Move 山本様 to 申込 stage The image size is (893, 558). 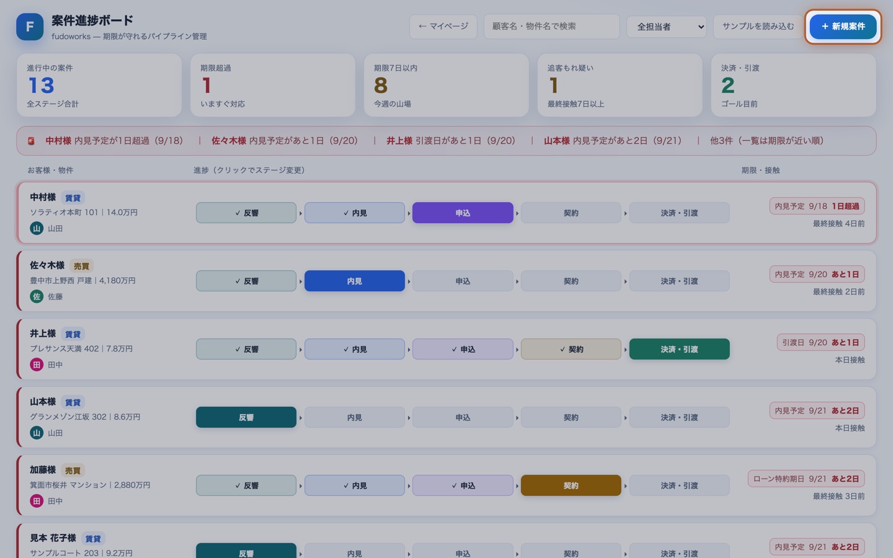coord(463,417)
